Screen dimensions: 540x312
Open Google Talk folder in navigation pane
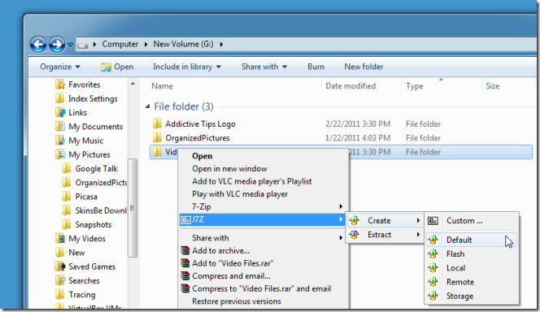coord(90,168)
